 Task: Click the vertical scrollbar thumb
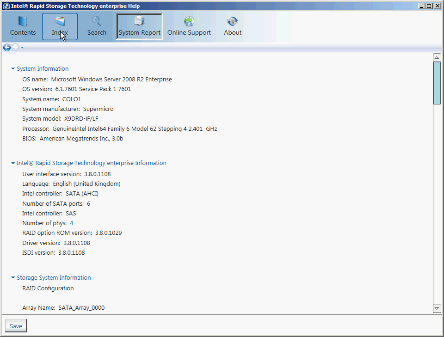437,83
